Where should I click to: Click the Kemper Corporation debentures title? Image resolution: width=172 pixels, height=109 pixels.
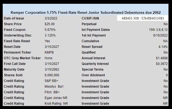[86, 12]
